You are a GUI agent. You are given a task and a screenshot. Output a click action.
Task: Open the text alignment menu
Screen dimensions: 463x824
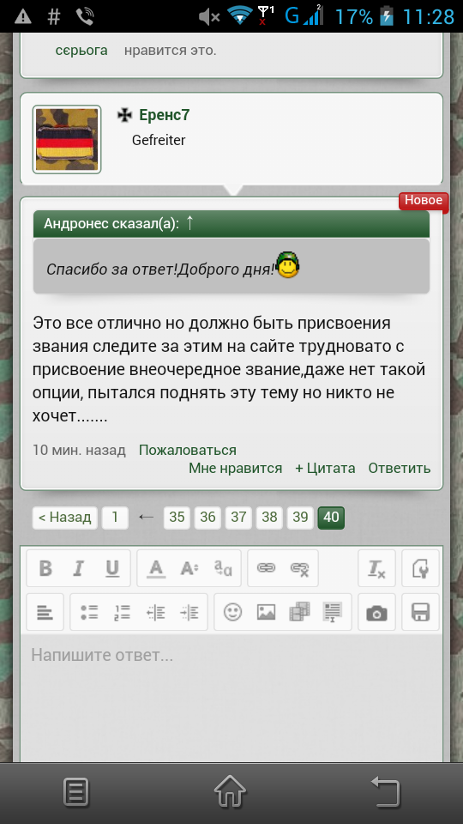tap(45, 612)
